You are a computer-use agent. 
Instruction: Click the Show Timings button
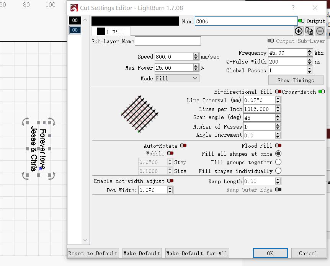[x=295, y=80]
